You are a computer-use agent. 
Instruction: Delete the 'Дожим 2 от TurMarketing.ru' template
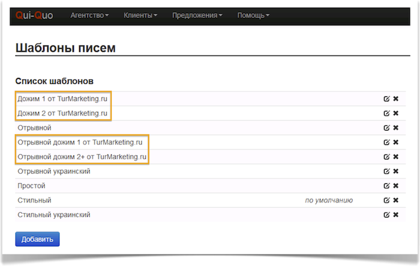pyautogui.click(x=396, y=113)
